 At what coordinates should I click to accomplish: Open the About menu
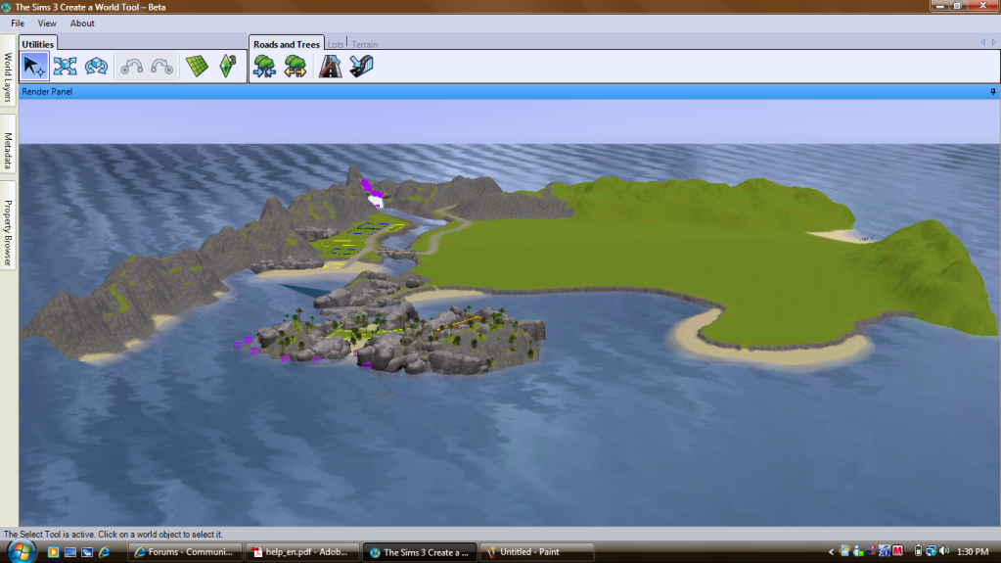(x=82, y=23)
